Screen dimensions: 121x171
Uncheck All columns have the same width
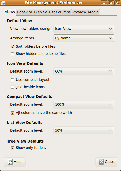[12, 113]
